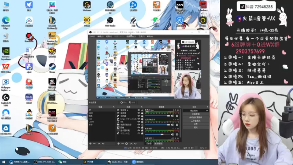This screenshot has height=165, width=293.
Task: Select the Fall Guys desktop icon
Action: 52,7
